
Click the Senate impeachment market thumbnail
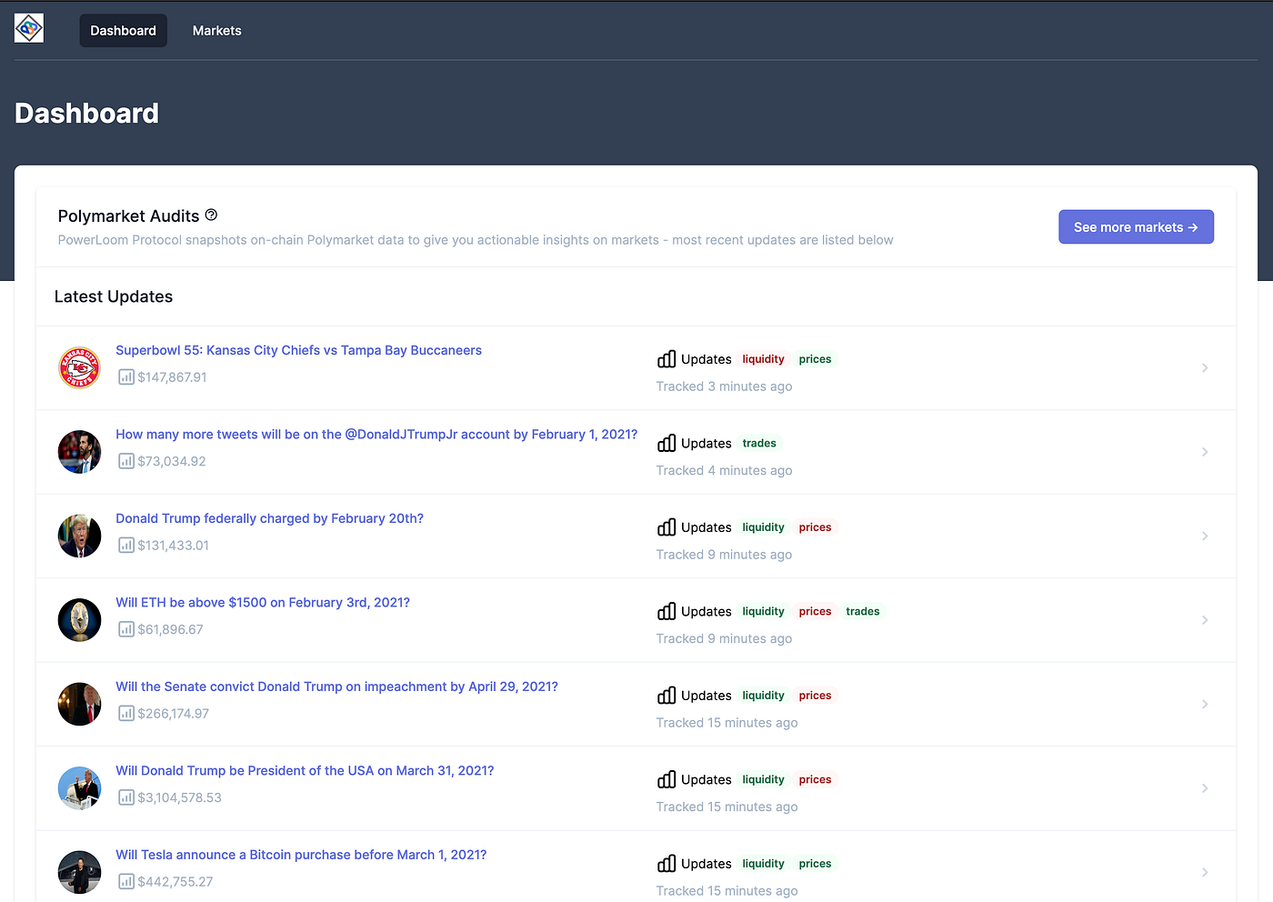point(80,704)
